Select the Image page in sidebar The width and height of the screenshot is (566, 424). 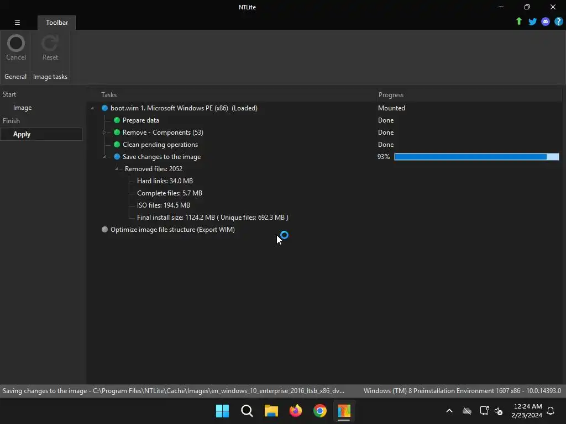(x=22, y=108)
